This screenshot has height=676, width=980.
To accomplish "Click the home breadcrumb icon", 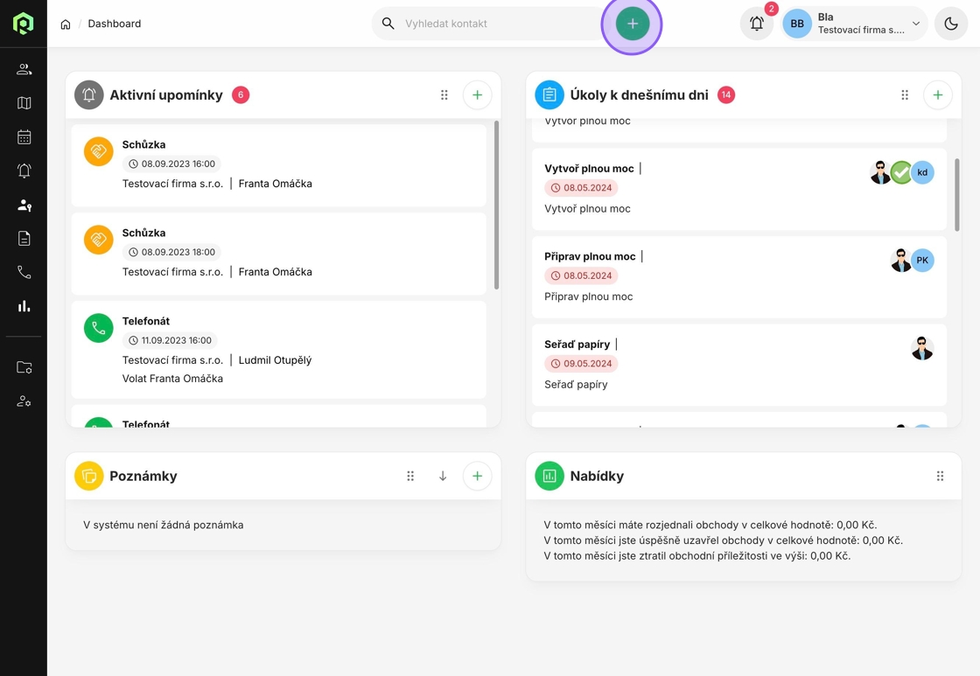I will click(x=65, y=24).
